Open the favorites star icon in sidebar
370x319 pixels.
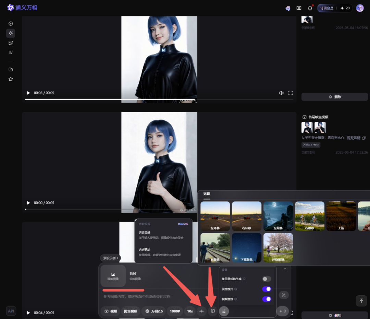coord(11,79)
